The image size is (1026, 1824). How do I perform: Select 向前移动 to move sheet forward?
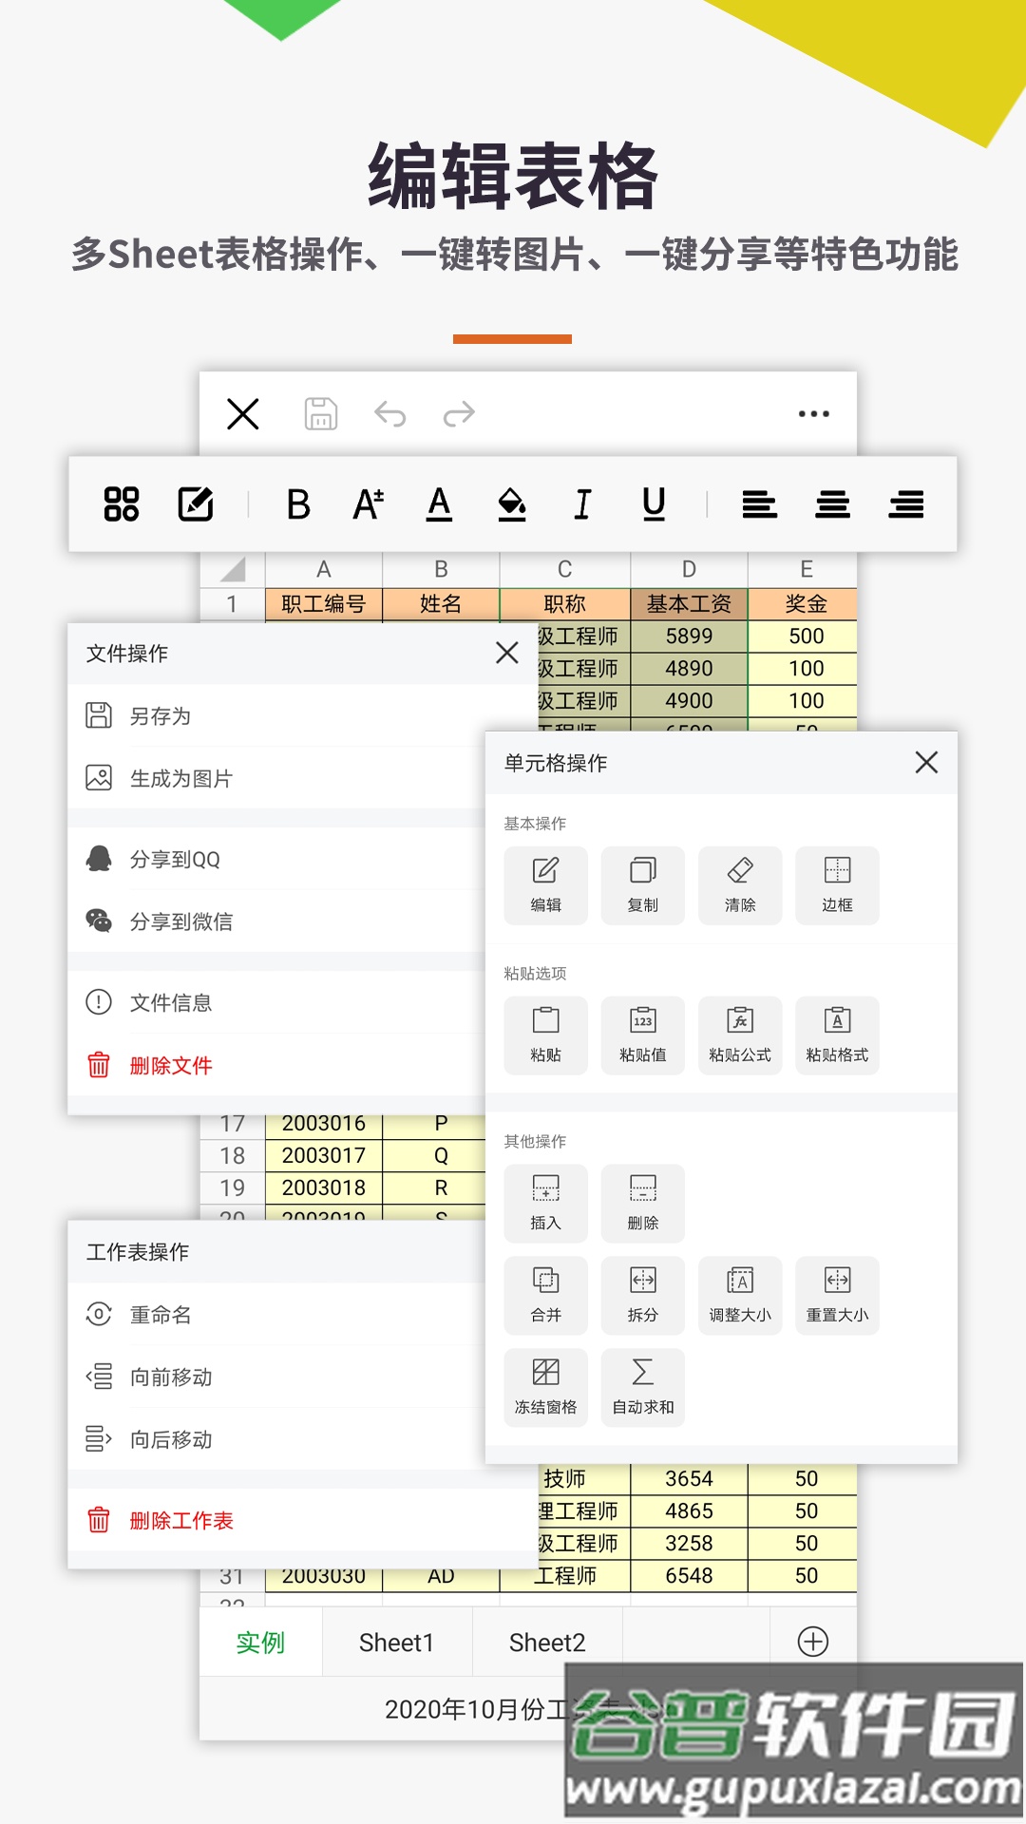tap(277, 1377)
